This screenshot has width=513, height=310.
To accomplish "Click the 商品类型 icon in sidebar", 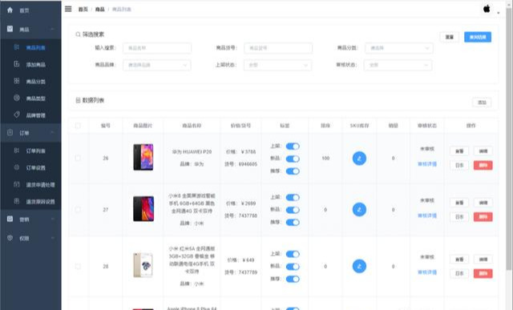I will point(16,98).
